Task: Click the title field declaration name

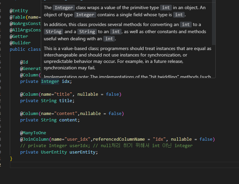Action: click(65, 101)
